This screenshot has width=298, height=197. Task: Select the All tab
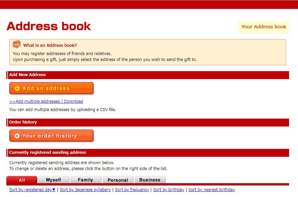[x=22, y=180]
